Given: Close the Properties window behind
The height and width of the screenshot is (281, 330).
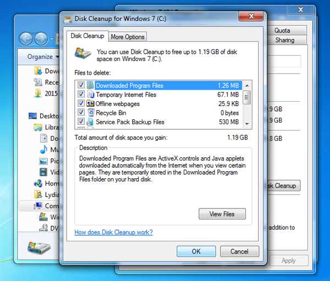Looking at the screenshot, I should coord(301,10).
